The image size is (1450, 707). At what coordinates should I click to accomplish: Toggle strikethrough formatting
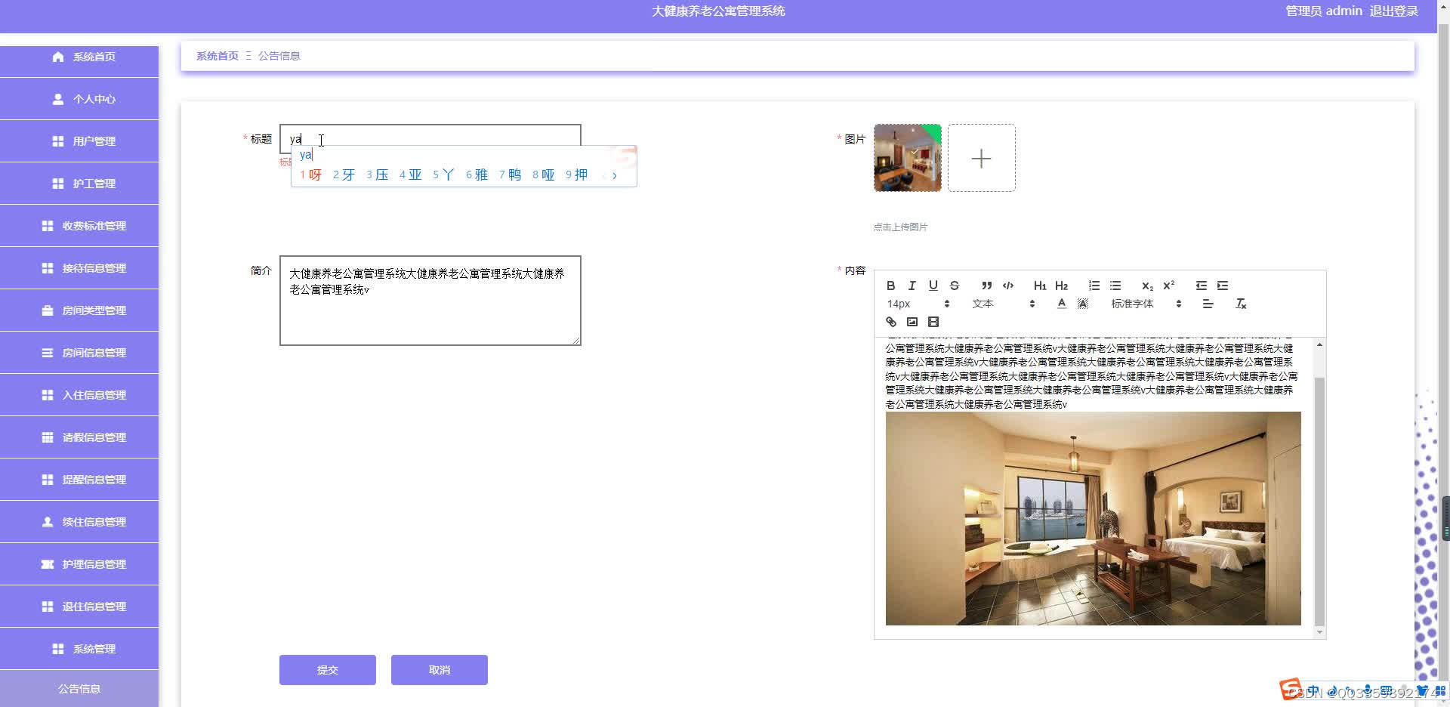(x=954, y=286)
